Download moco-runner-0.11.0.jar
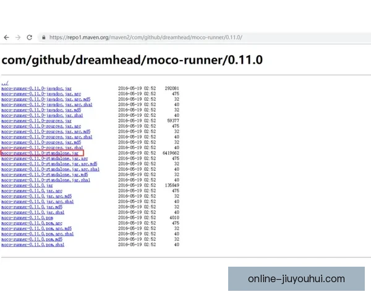Screen dimensions: 371x297 point(27,186)
